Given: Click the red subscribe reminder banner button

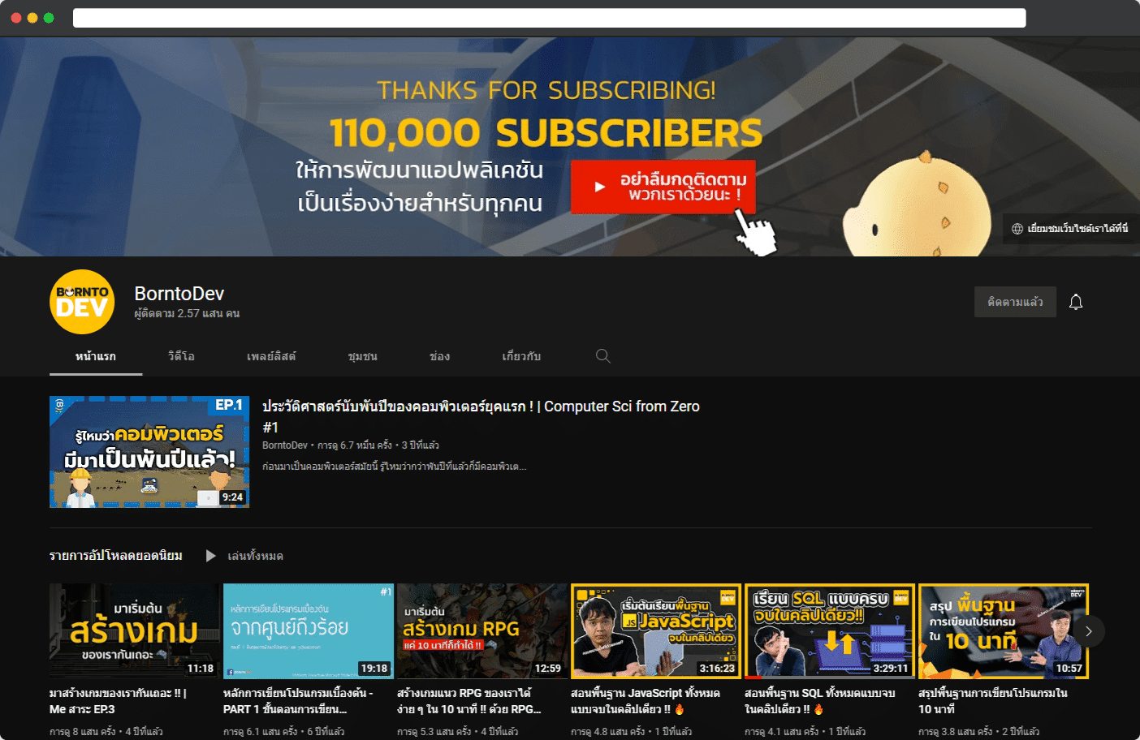Looking at the screenshot, I should tap(663, 187).
